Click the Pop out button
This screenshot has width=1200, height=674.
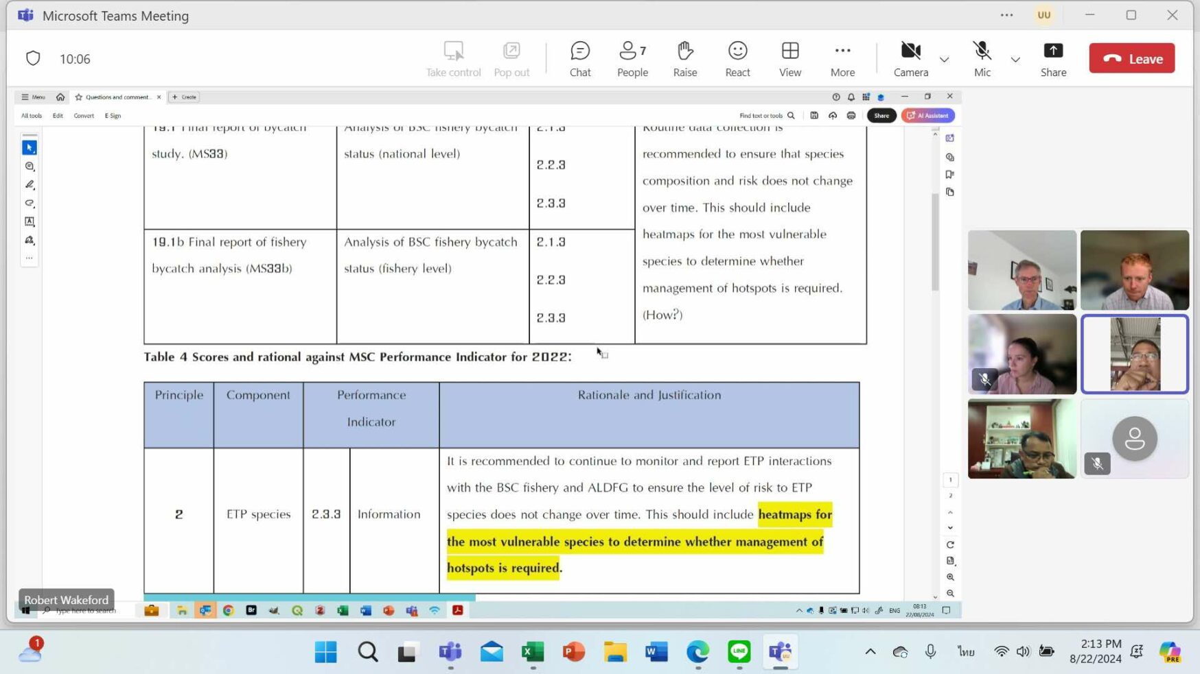point(511,58)
